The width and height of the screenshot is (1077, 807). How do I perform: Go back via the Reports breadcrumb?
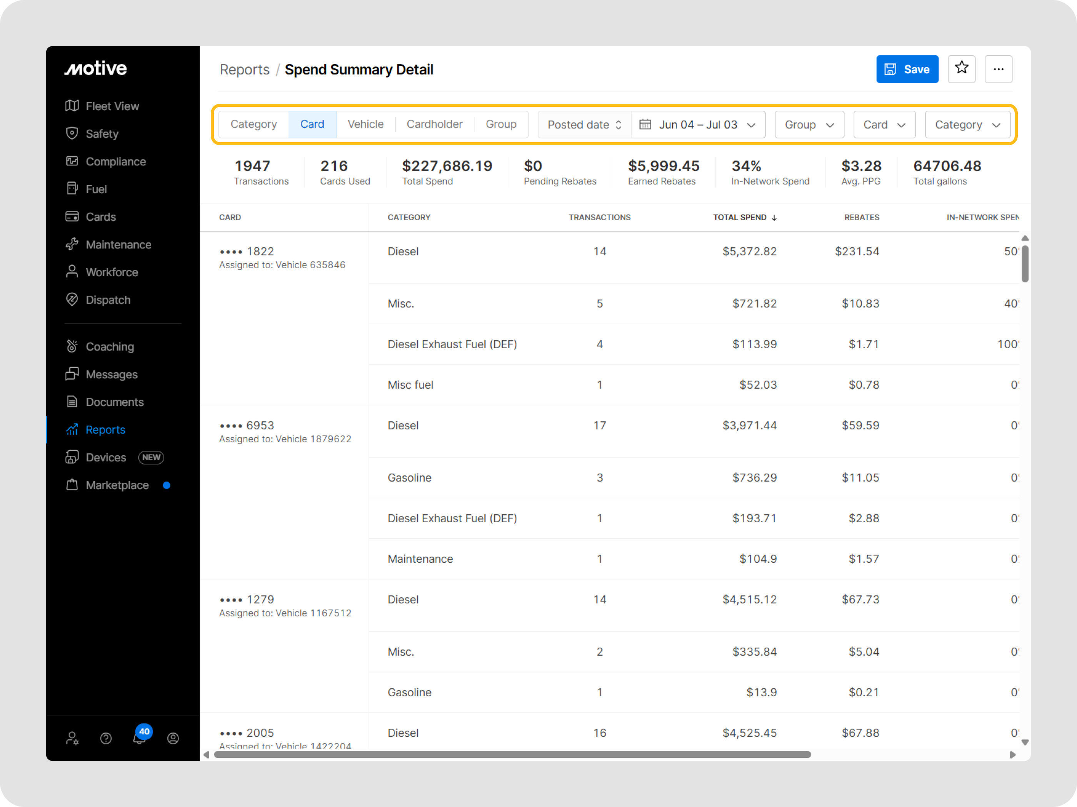(x=244, y=69)
